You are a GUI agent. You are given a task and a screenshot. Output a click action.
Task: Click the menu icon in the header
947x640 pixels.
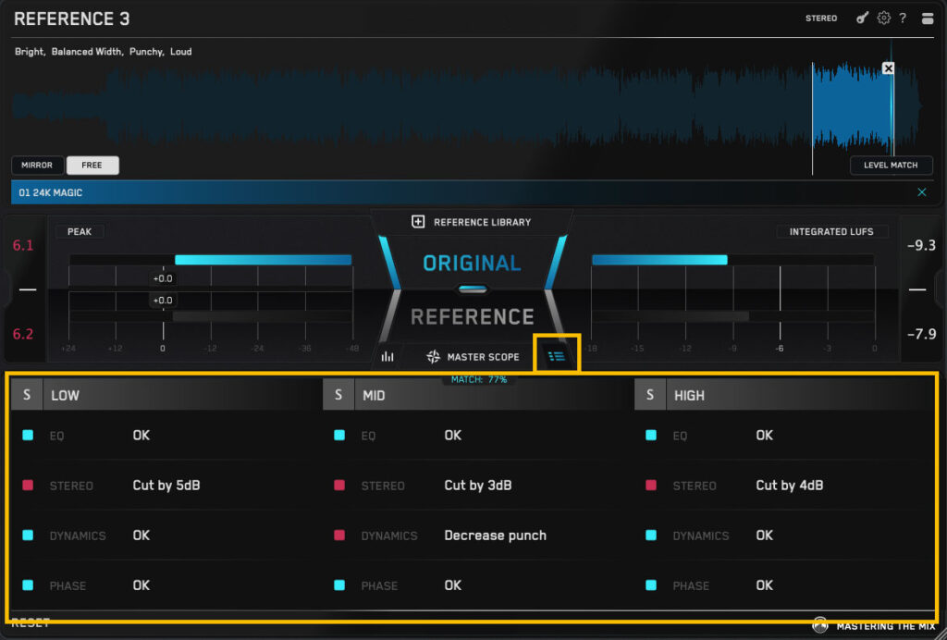tap(928, 18)
